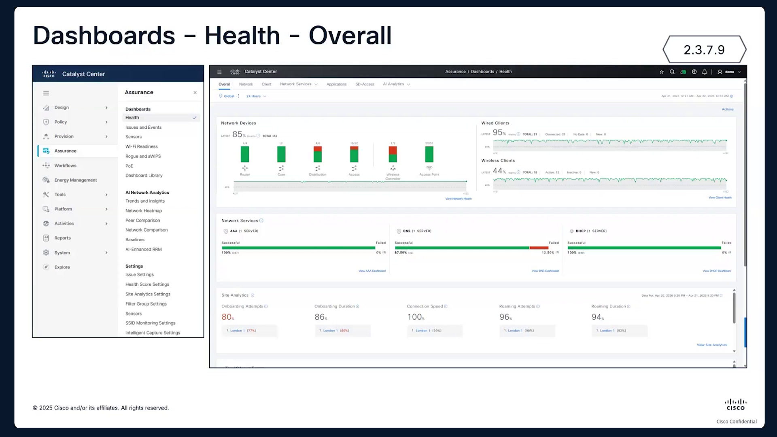Screen dimensions: 777x437
Task: Click the Explore compass icon
Action: 46,267
